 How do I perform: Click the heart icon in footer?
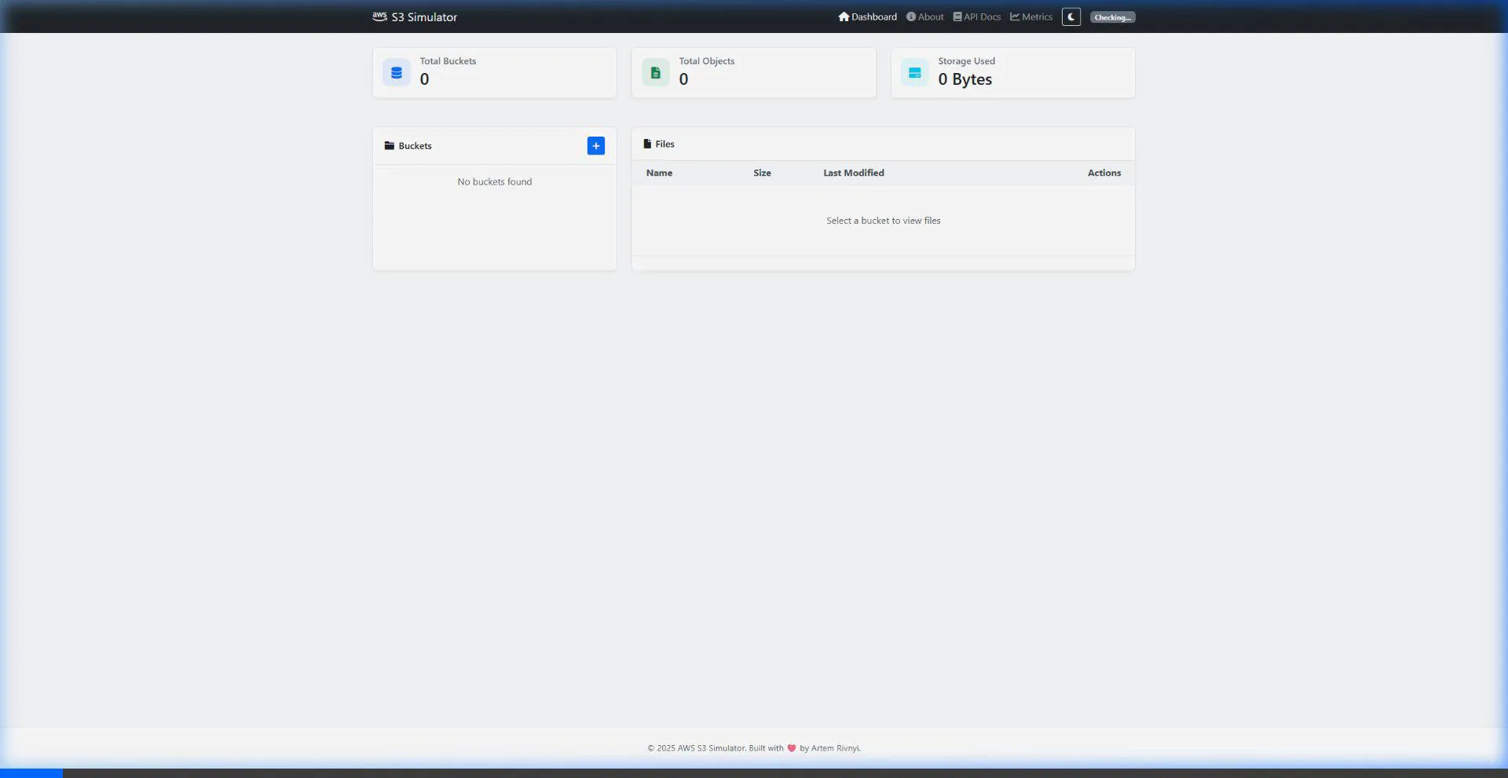point(792,748)
